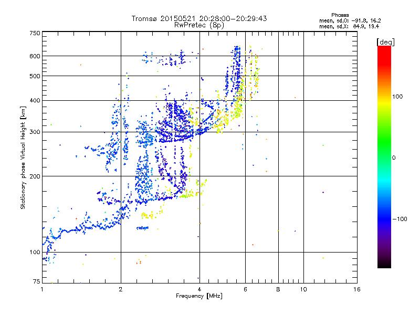420x315 pixels.
Task: Pick the black bottom of the colorbar
Action: (384, 265)
